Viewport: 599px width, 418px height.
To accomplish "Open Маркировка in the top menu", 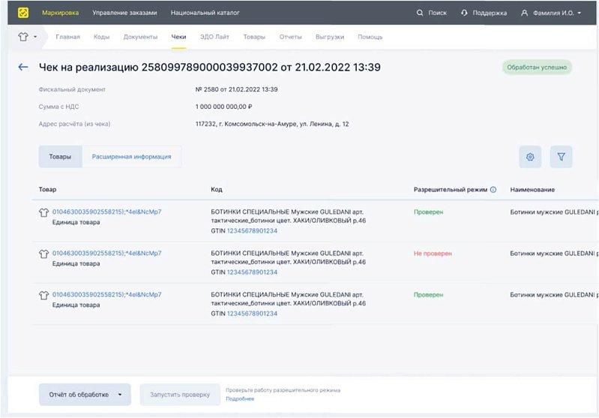I will pos(61,13).
